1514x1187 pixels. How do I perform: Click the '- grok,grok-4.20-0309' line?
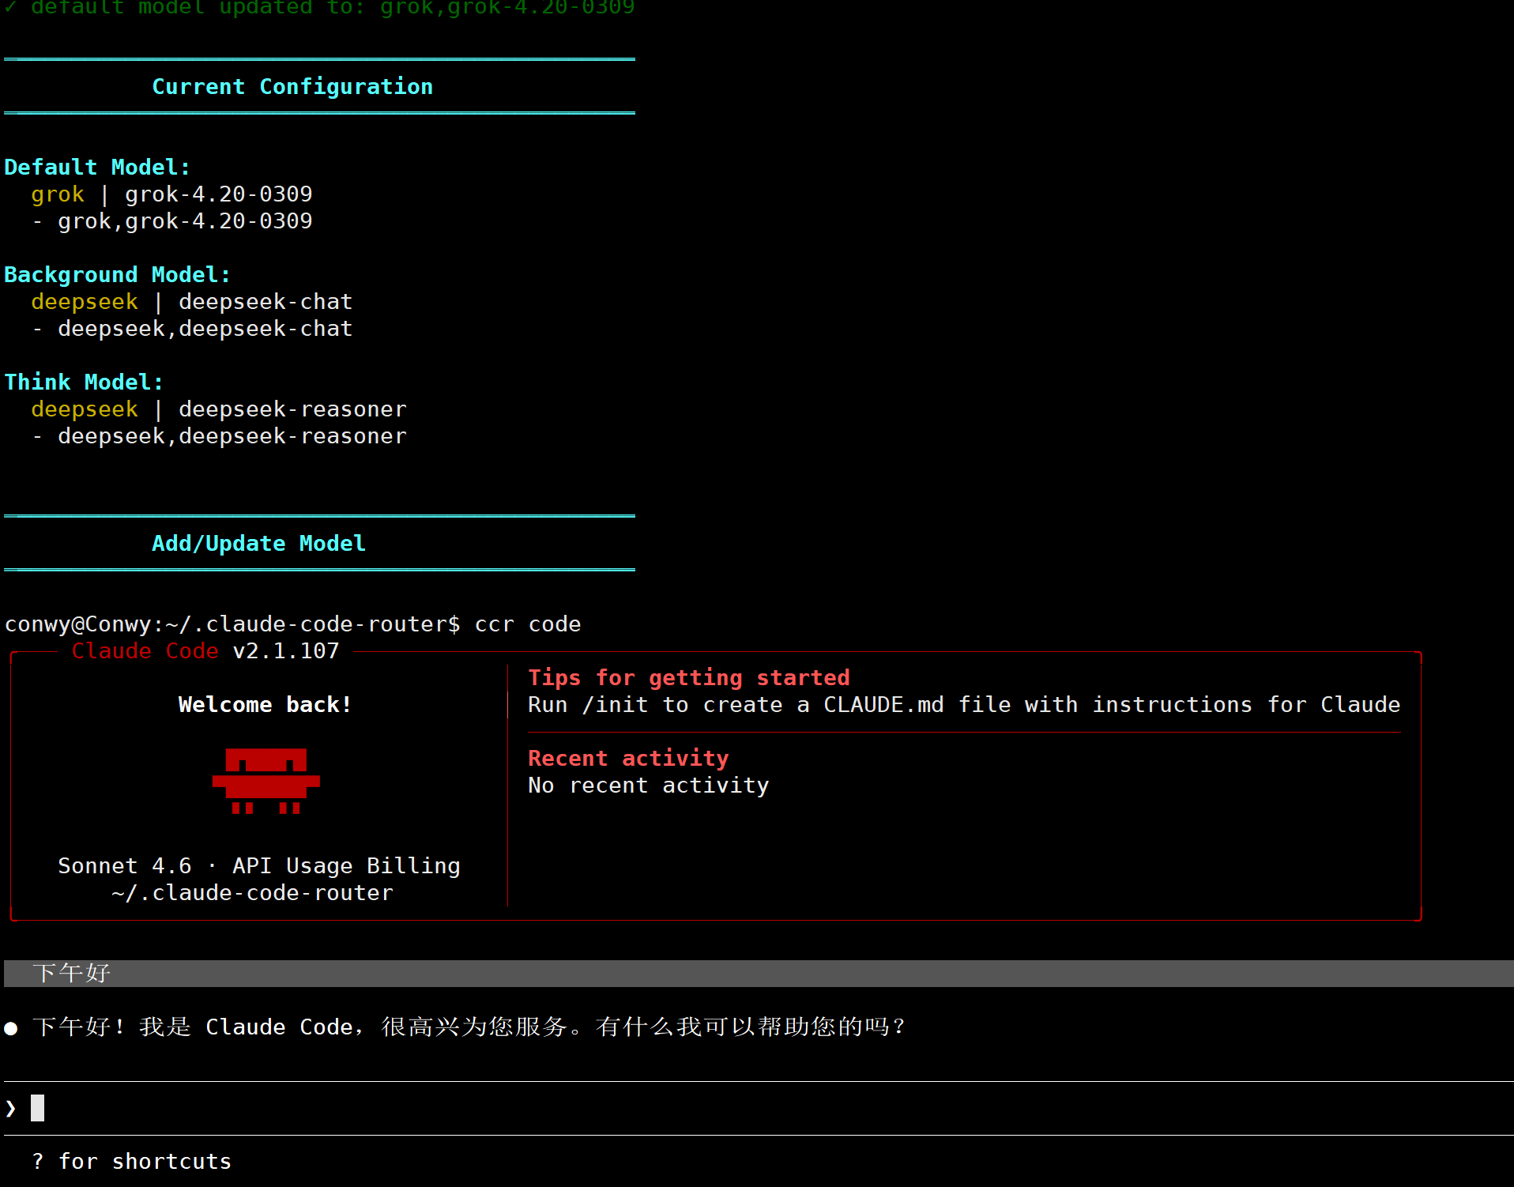point(171,221)
